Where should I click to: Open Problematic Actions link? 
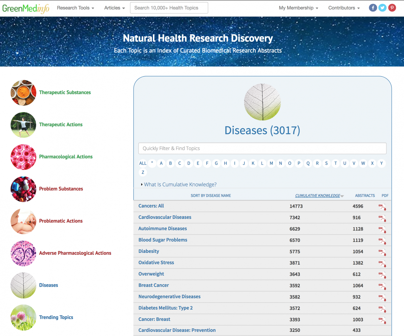pos(61,221)
